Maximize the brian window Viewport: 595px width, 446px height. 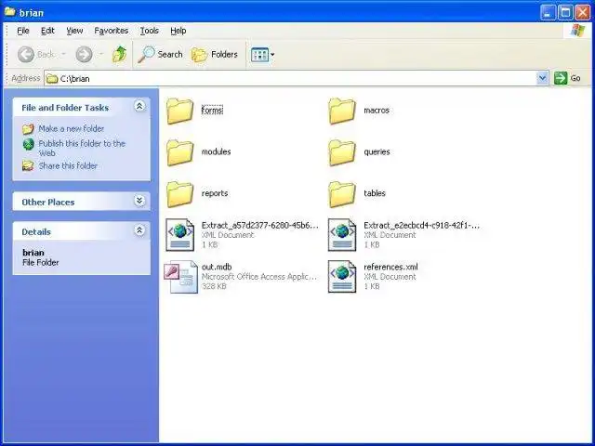[565, 12]
